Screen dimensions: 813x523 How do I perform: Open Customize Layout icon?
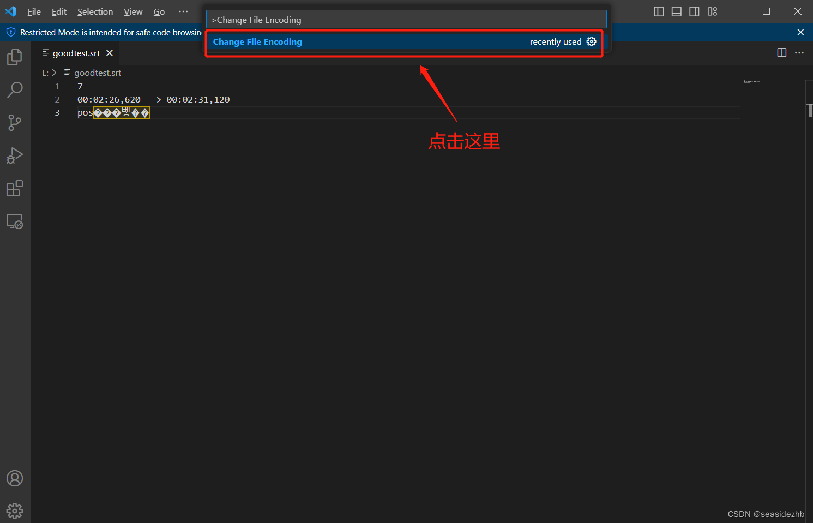[x=712, y=11]
